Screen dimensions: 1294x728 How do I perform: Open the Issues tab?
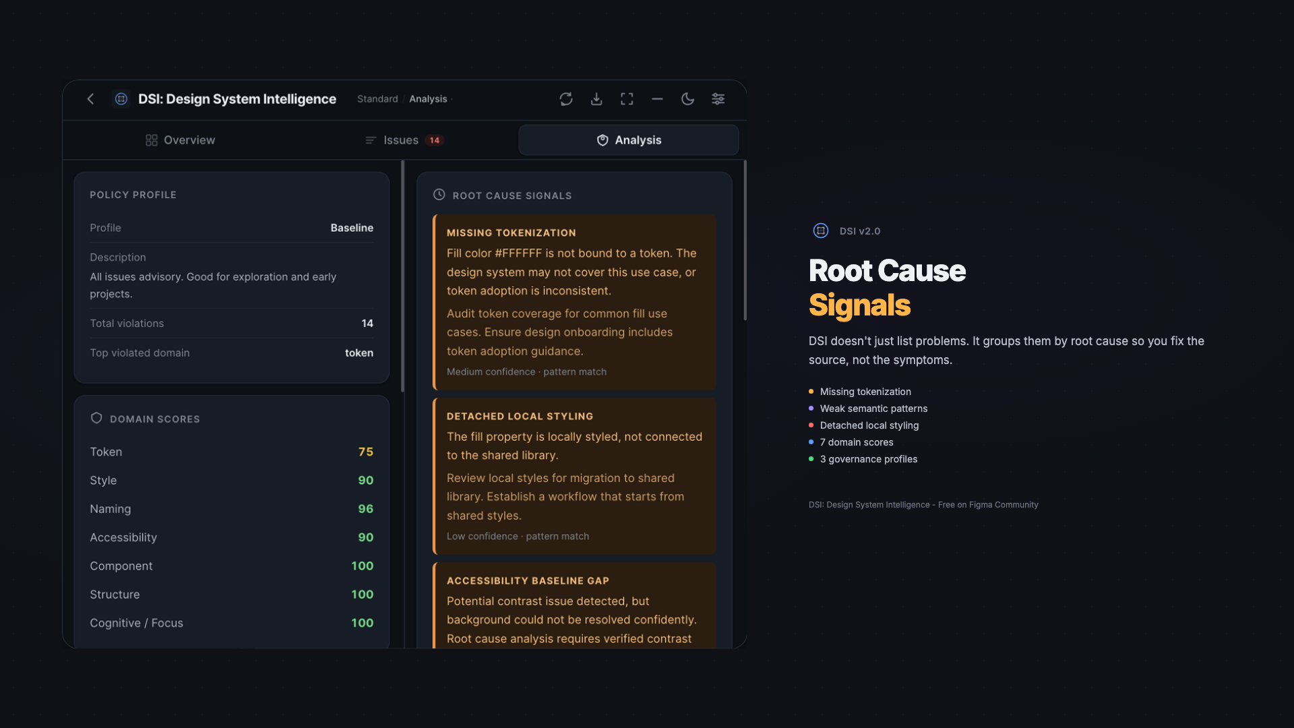(x=402, y=140)
